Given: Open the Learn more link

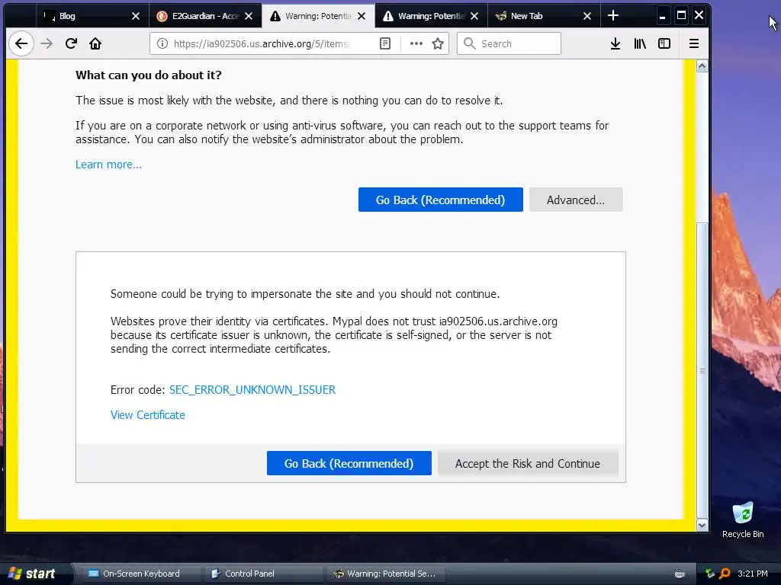Looking at the screenshot, I should pos(108,165).
